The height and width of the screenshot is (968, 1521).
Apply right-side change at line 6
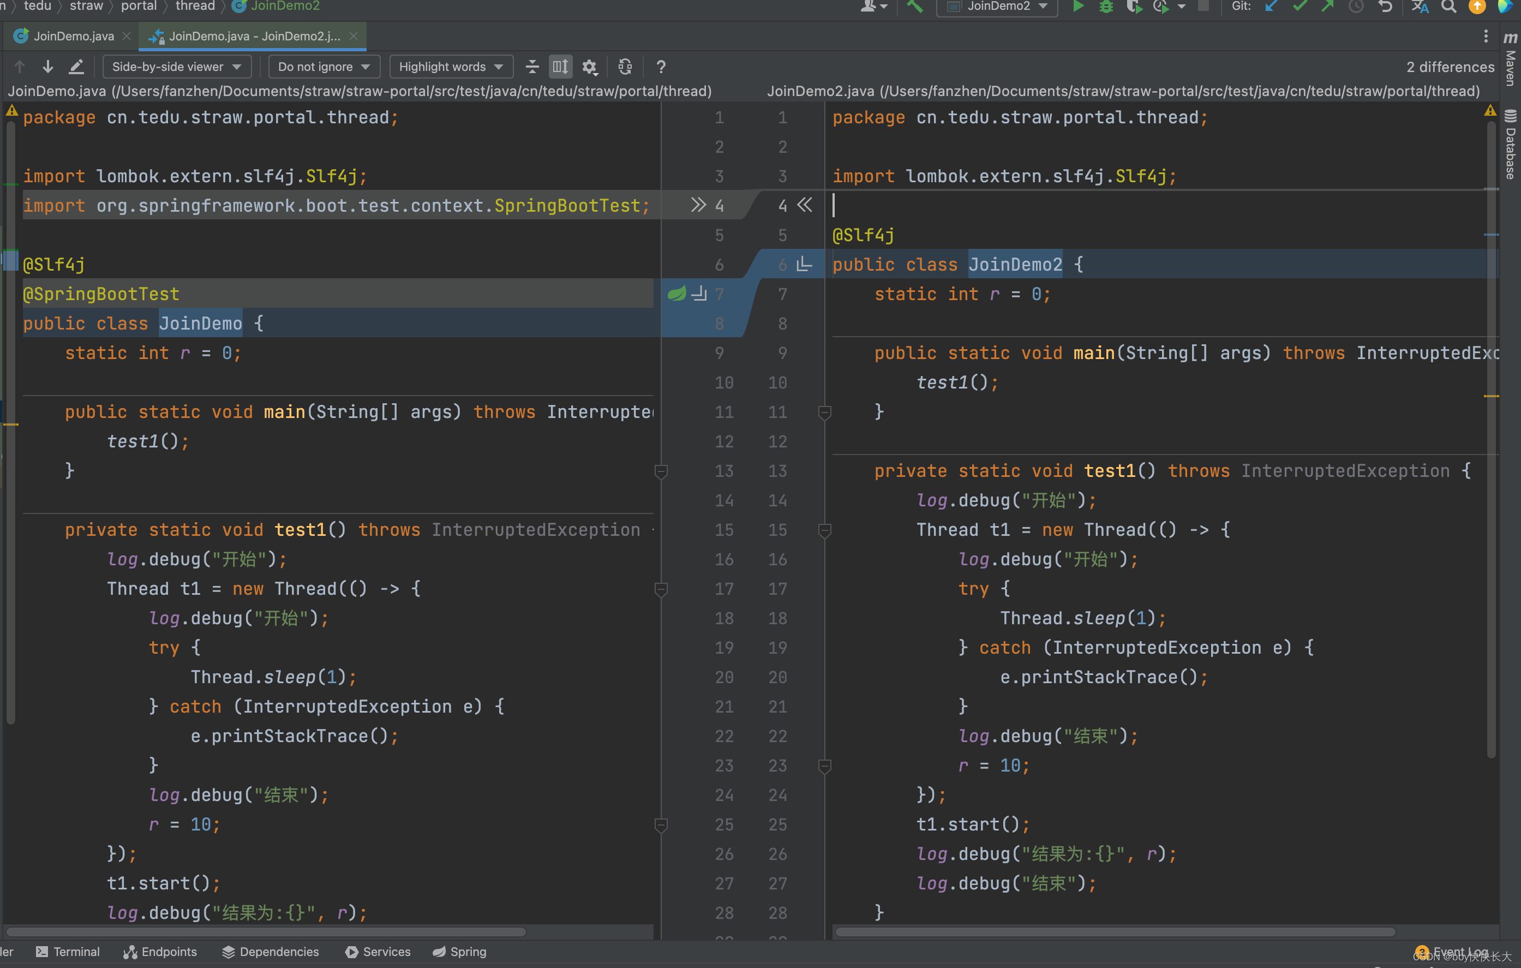pos(804,264)
